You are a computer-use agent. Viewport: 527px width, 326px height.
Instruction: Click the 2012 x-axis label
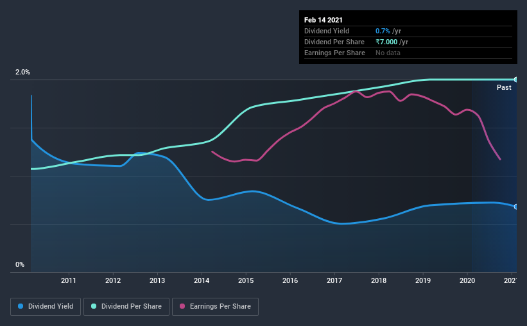coord(113,280)
